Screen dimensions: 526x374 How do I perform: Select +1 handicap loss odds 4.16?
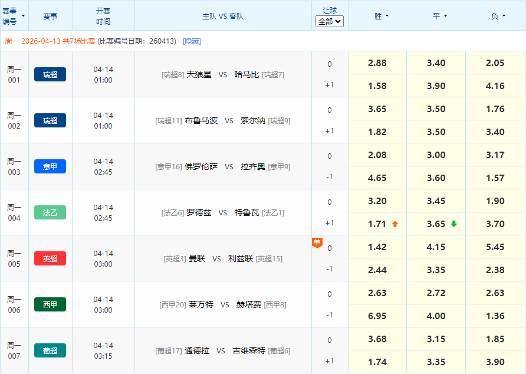(495, 86)
